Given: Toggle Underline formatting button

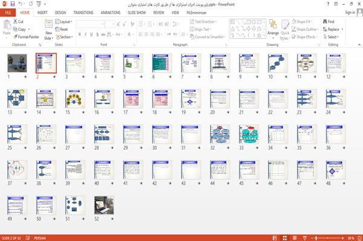Looking at the screenshot, I should (91, 34).
